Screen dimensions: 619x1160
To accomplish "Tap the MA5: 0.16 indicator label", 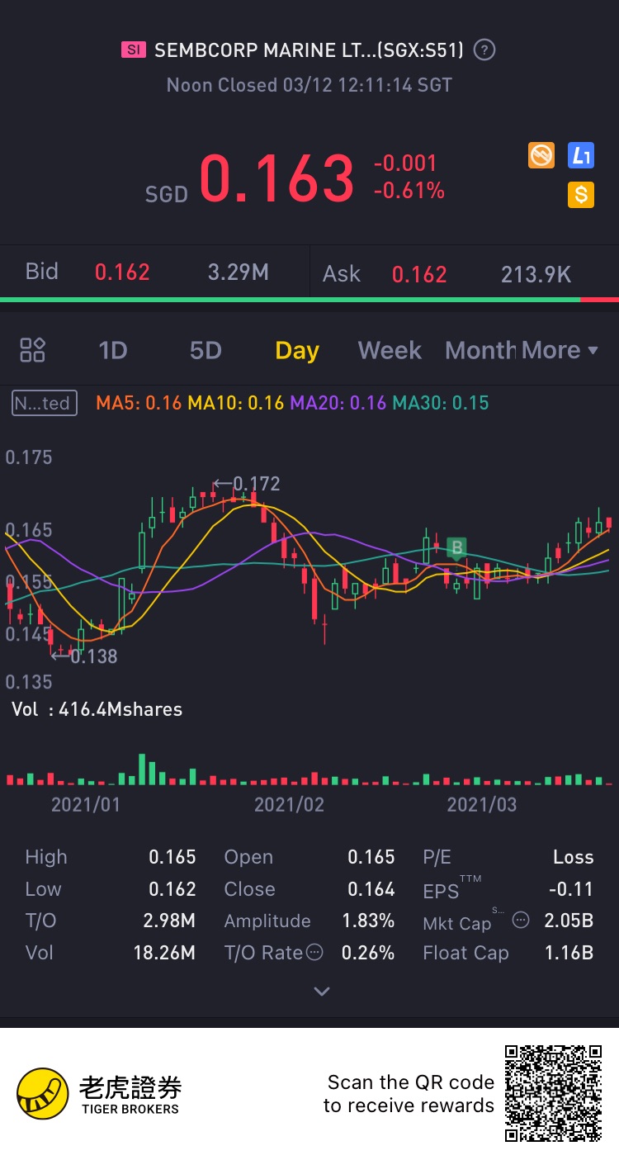I will coord(139,403).
